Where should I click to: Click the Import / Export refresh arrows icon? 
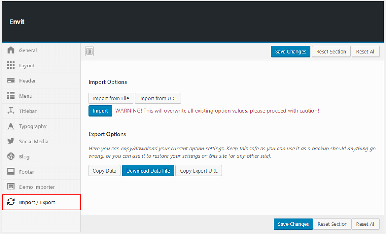11,202
